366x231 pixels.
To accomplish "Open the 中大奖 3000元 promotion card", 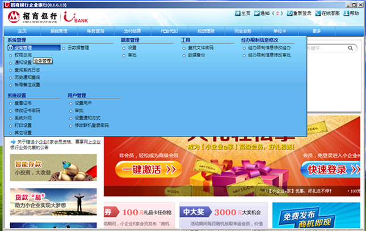I will click(223, 215).
